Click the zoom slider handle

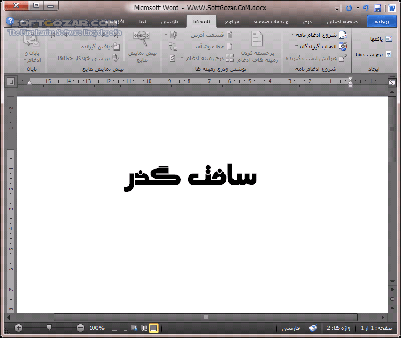point(50,327)
